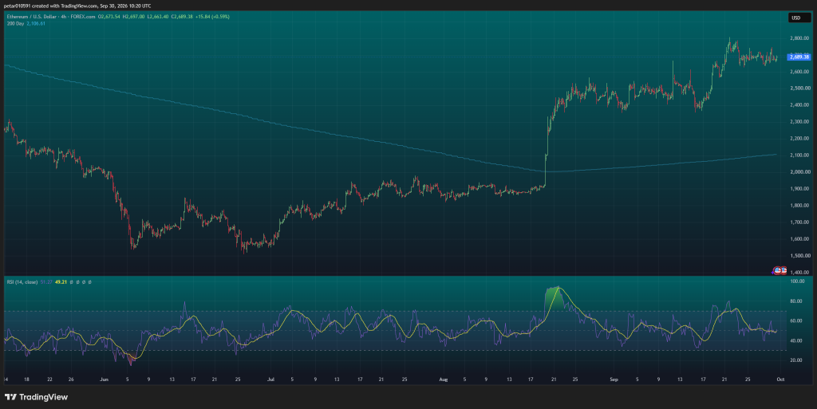Viewport: 817px width, 409px height.
Task: Click the overbought green RSI peak area
Action: click(x=554, y=299)
